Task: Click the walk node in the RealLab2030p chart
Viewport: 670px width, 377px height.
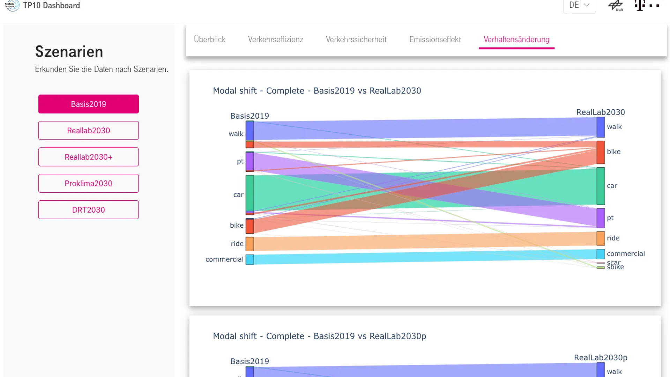Action: pos(601,370)
